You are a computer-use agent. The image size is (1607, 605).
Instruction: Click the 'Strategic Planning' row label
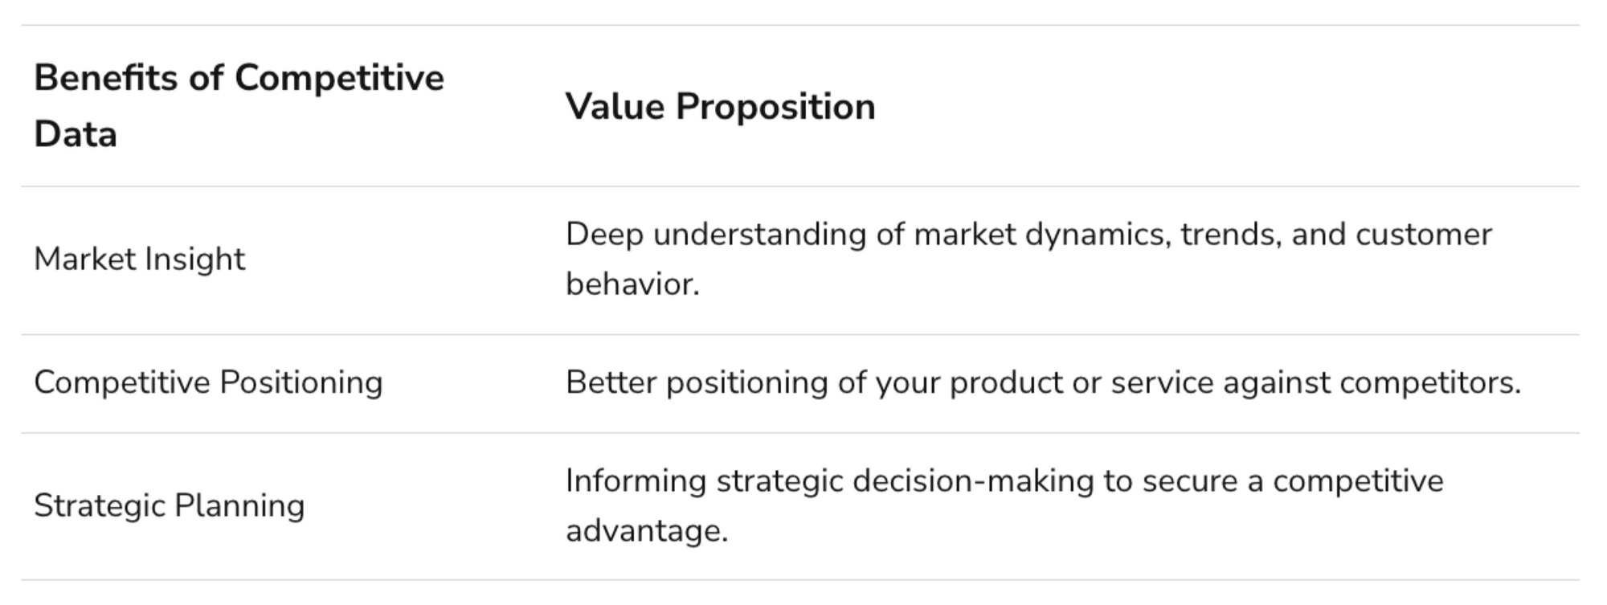point(169,506)
